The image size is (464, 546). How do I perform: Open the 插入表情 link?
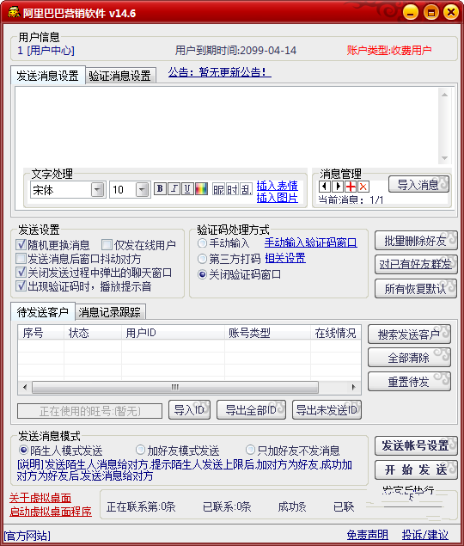click(x=277, y=186)
